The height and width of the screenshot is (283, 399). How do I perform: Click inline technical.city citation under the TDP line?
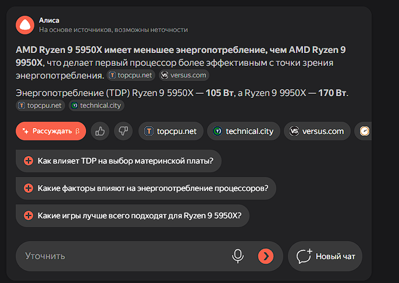(96, 105)
